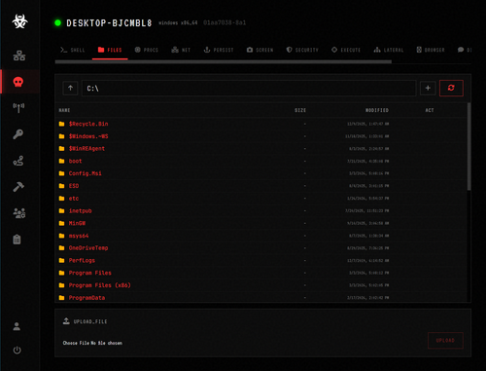Select the FILES tab
The image size is (486, 371).
110,50
